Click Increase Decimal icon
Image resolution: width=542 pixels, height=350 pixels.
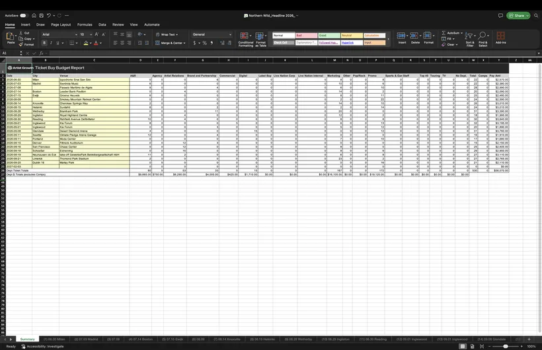click(x=222, y=43)
